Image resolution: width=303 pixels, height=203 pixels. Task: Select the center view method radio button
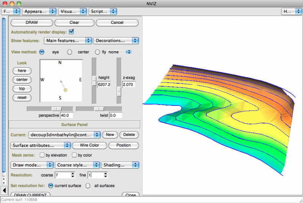click(70, 52)
